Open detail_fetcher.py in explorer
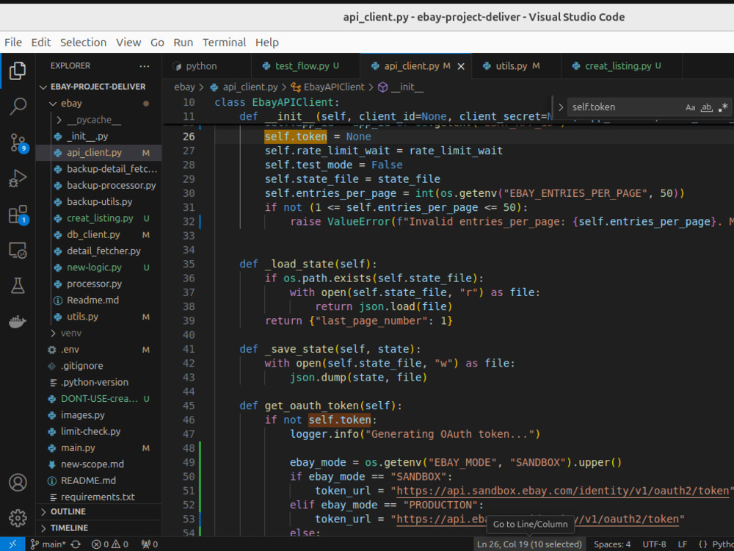The width and height of the screenshot is (734, 551). tap(103, 251)
